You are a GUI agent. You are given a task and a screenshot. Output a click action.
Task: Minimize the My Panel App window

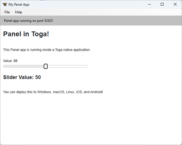149,5
